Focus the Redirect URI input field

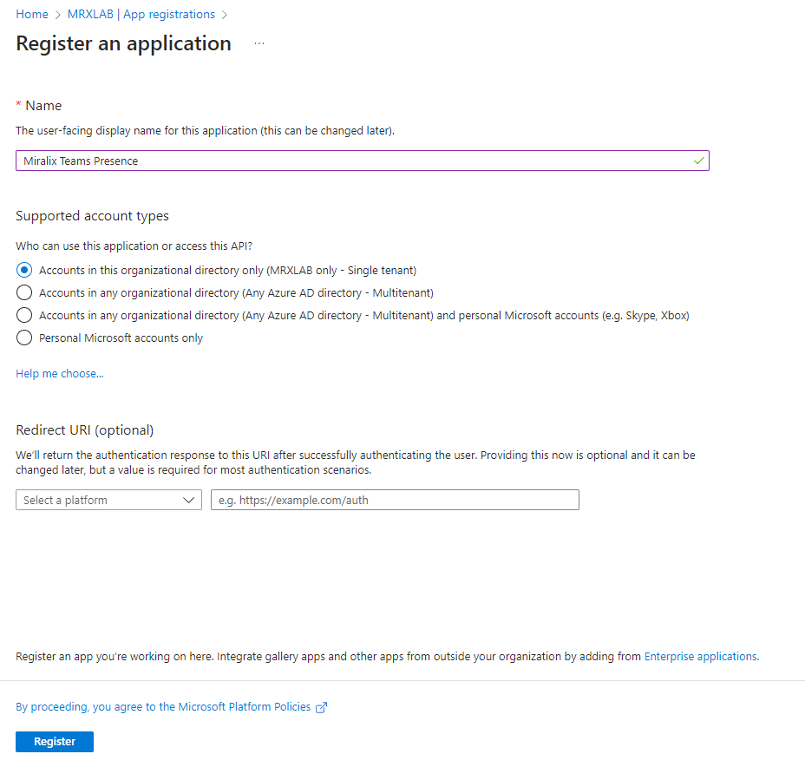395,500
